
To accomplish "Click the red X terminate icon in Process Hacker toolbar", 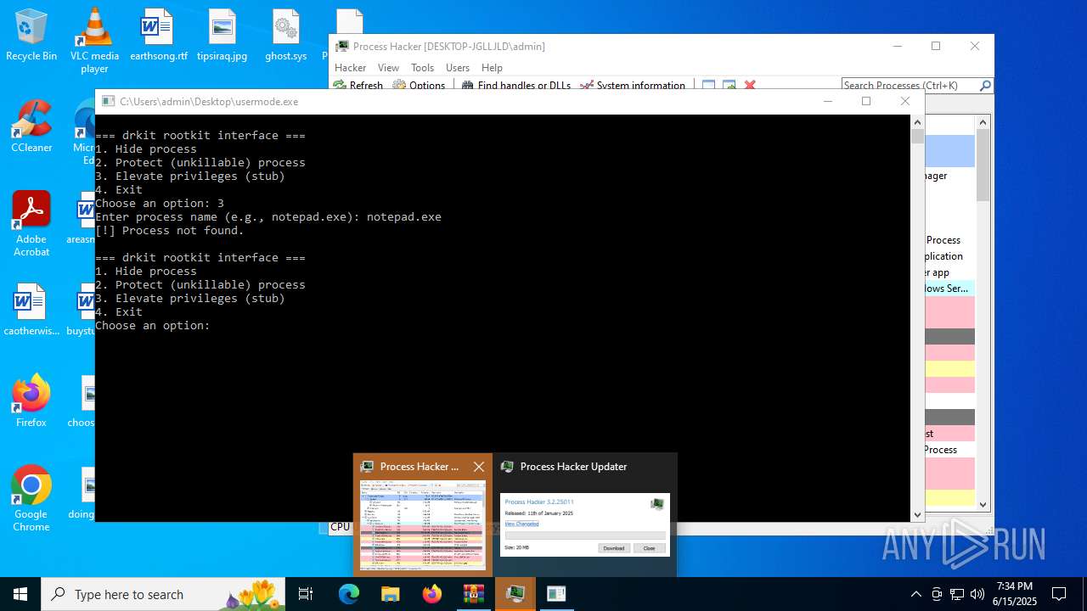I will tap(750, 85).
